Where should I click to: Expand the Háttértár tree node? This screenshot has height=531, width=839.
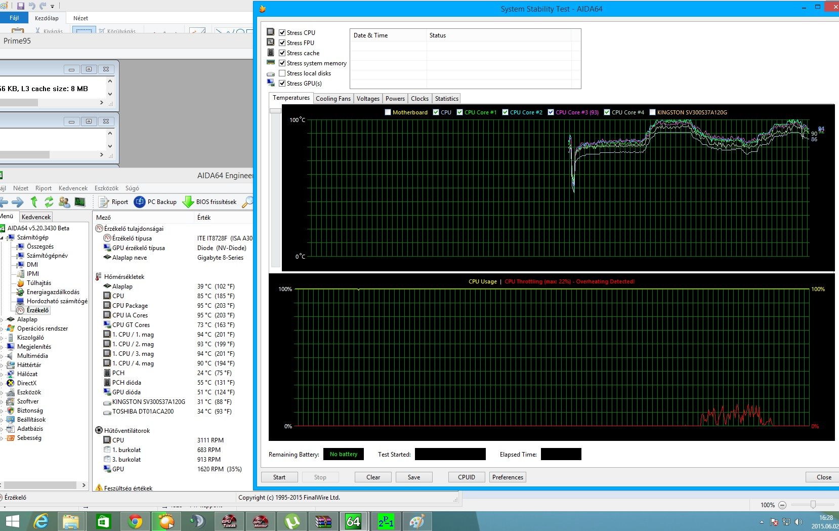[2, 365]
